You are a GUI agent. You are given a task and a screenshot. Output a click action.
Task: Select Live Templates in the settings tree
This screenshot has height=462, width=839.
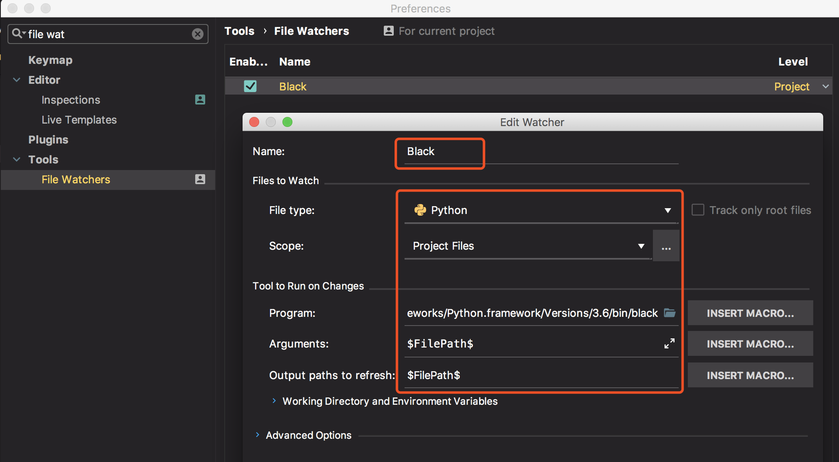[x=79, y=120]
